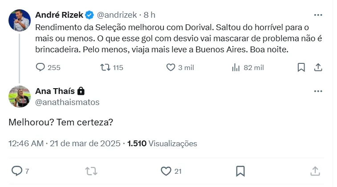
Task: Open Ana Thaís's profile picture
Action: click(20, 97)
